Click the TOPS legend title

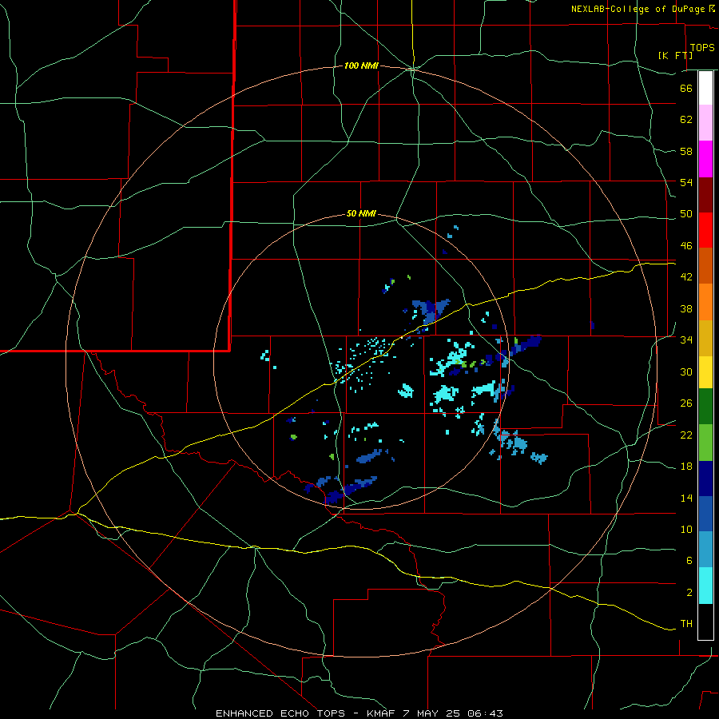point(702,47)
